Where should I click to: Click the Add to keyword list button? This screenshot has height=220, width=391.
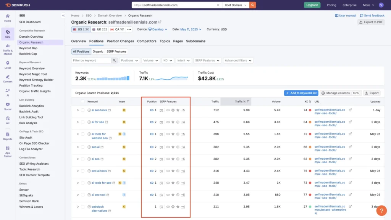pos(301,93)
